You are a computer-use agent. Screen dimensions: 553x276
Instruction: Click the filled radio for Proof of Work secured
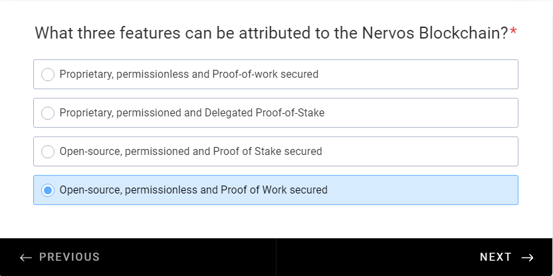click(x=48, y=190)
